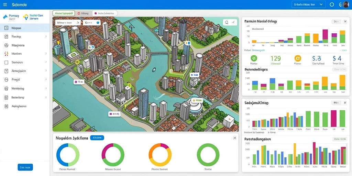The width and height of the screenshot is (352, 176).
Task: Close the donut charts bottom panel
Action: point(234,138)
